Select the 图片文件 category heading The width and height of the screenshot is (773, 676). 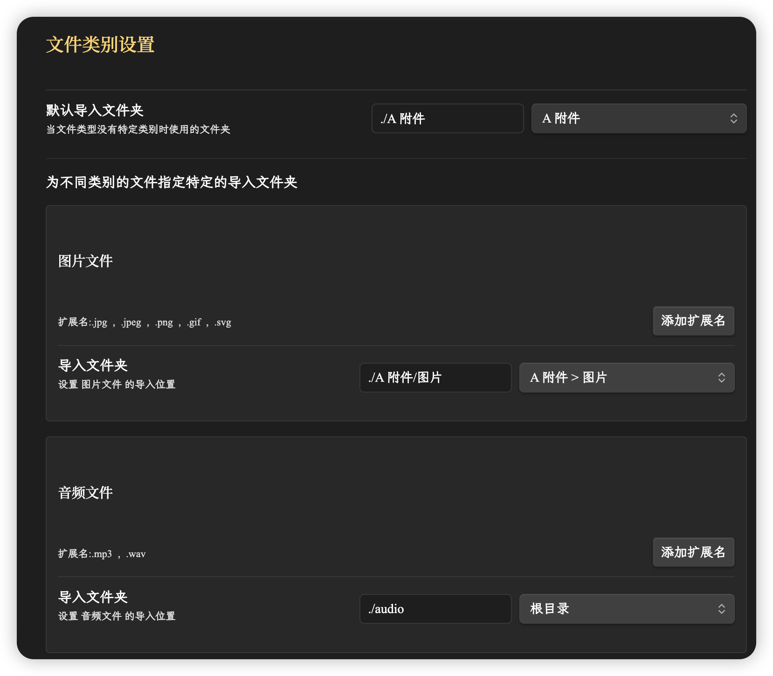coord(85,261)
